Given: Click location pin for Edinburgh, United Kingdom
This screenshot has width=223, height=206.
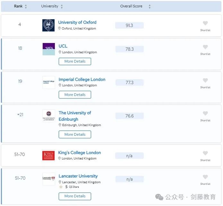Looking at the screenshot, I should (60, 125).
